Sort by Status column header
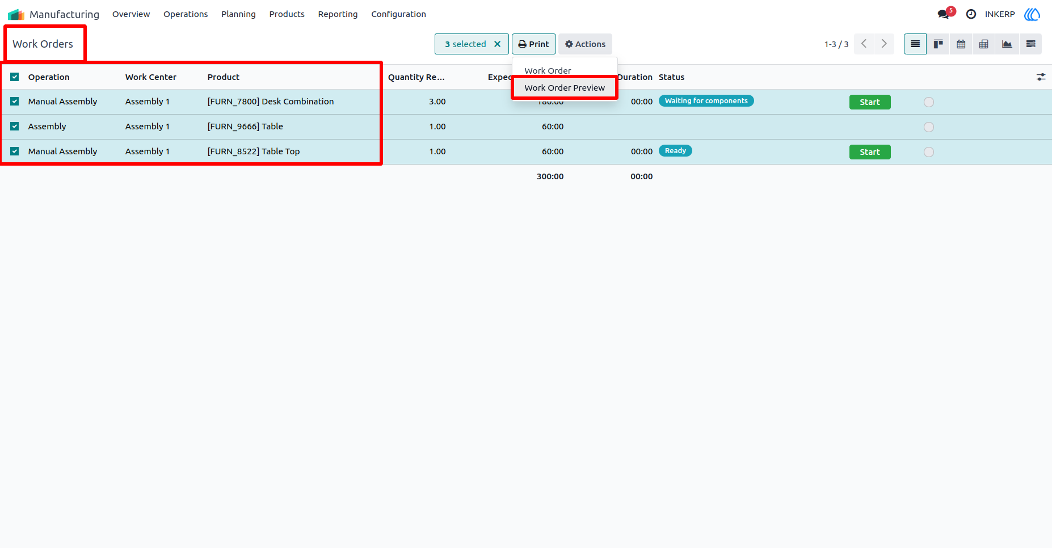The image size is (1052, 548). (x=671, y=77)
